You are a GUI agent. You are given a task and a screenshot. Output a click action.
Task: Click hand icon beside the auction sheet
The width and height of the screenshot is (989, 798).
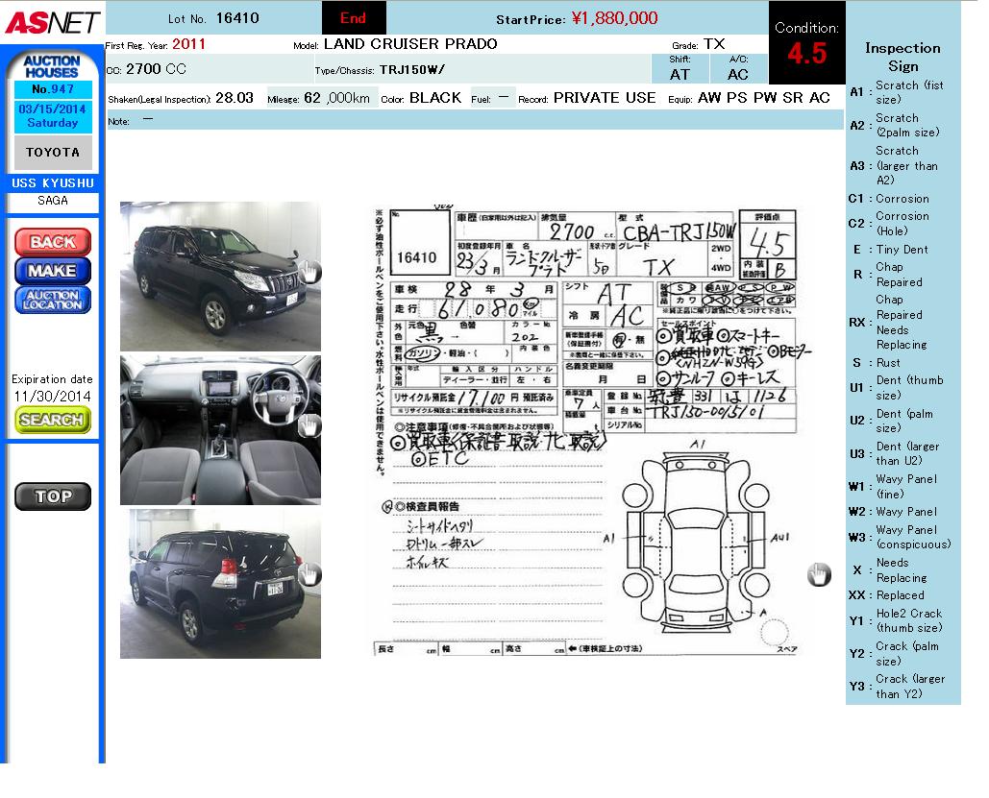pyautogui.click(x=818, y=574)
